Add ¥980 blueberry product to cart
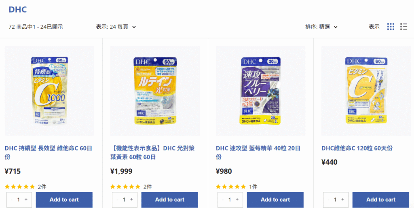The image size is (414, 208). tap(275, 200)
